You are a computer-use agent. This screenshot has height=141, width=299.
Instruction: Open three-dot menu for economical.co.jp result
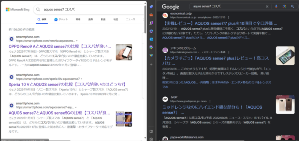pos(229,18)
